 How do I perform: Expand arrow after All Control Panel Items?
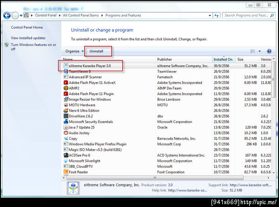pos(102,15)
